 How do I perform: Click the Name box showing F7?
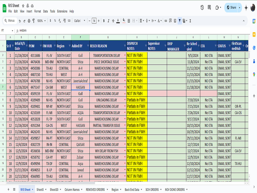pos(7,31)
